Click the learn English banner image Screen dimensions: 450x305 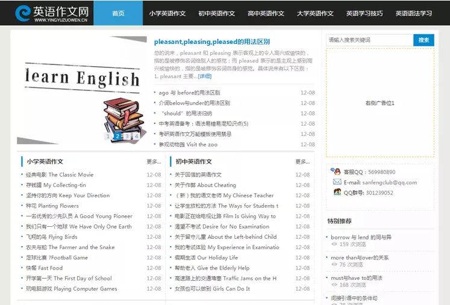[x=82, y=90]
